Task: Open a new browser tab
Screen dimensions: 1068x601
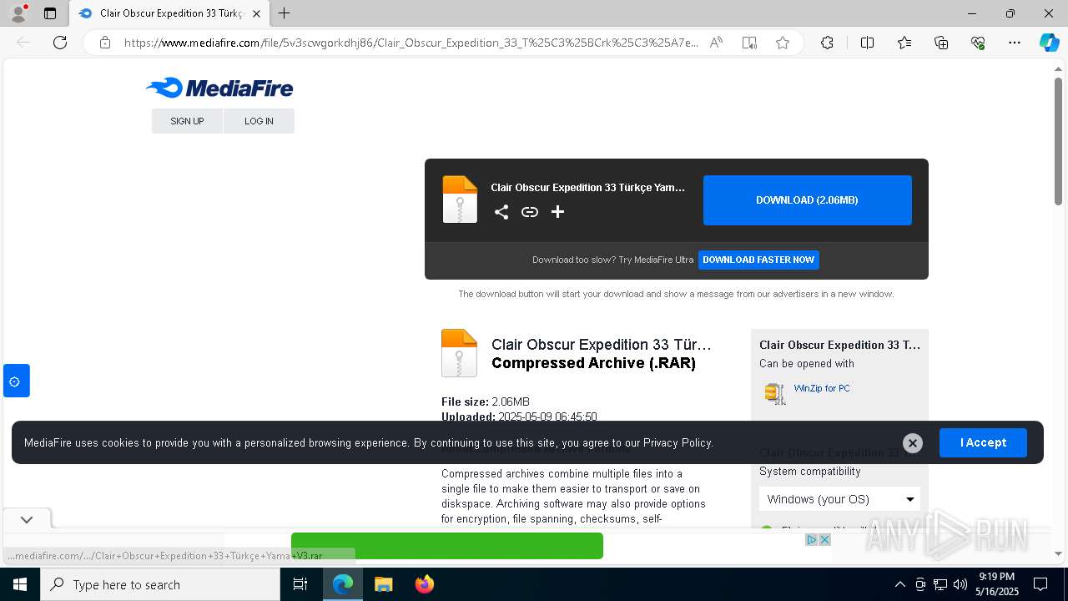Action: [285, 13]
